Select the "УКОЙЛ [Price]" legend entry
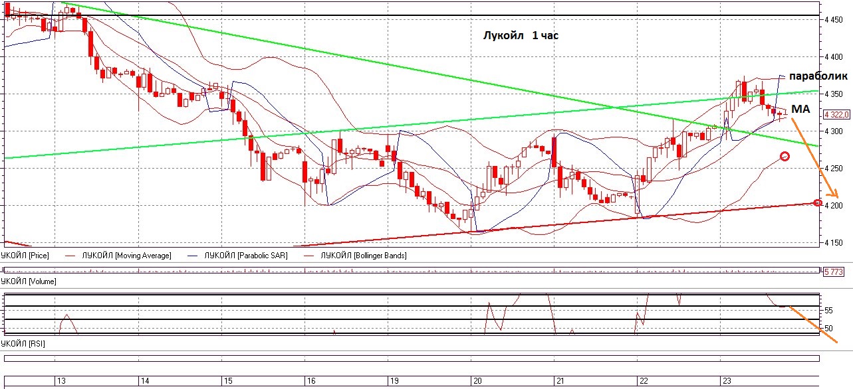The height and width of the screenshot is (389, 853). 26,255
